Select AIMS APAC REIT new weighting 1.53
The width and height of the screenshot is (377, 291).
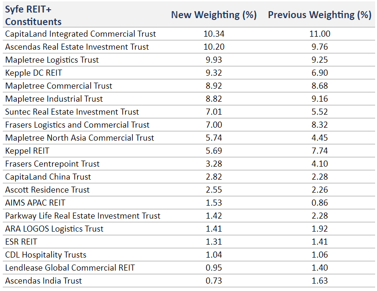coord(214,203)
